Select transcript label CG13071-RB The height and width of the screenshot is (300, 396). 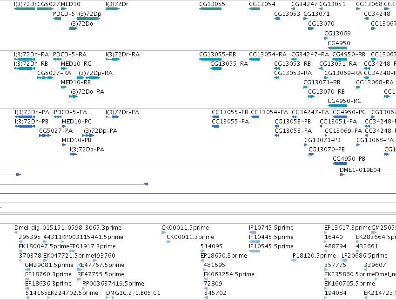322,82
